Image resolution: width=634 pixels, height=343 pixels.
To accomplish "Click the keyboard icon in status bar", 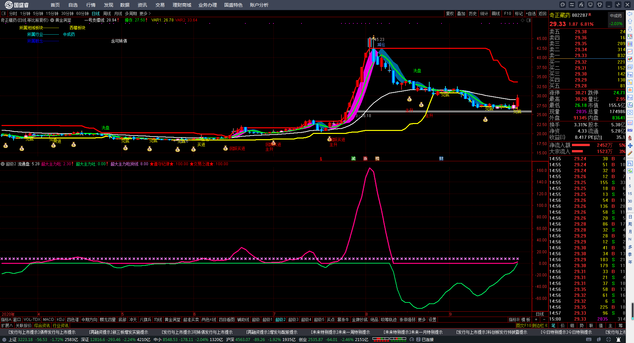I will 589,339.
